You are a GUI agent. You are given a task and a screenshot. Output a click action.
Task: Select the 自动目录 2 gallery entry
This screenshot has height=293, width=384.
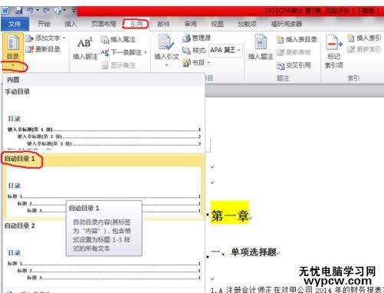pos(103,252)
